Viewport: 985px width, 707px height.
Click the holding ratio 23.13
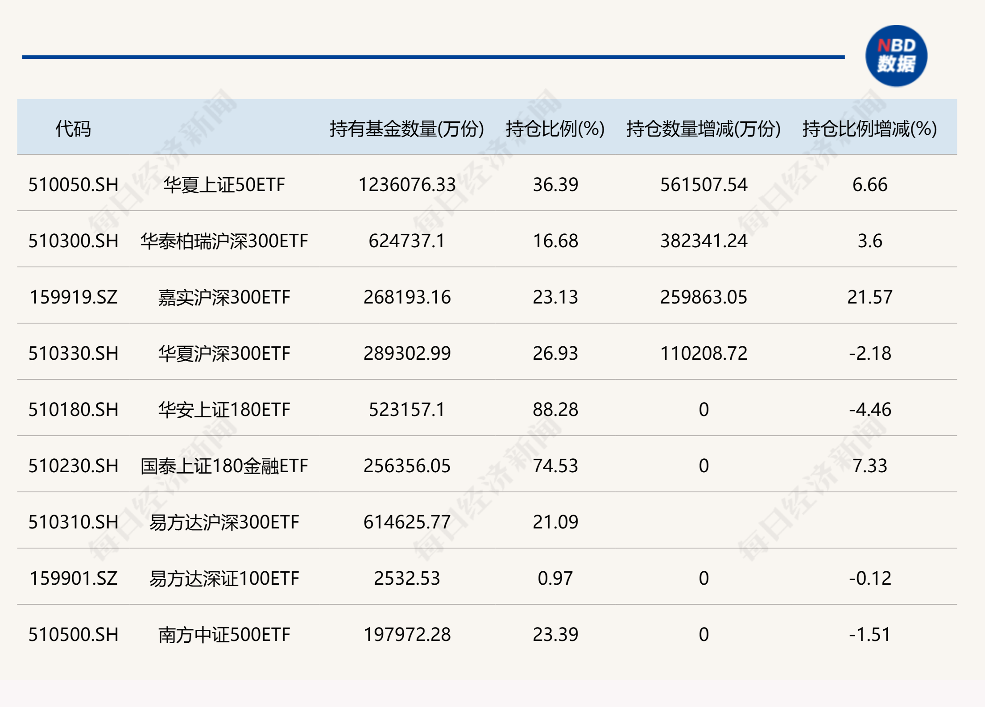click(x=555, y=297)
